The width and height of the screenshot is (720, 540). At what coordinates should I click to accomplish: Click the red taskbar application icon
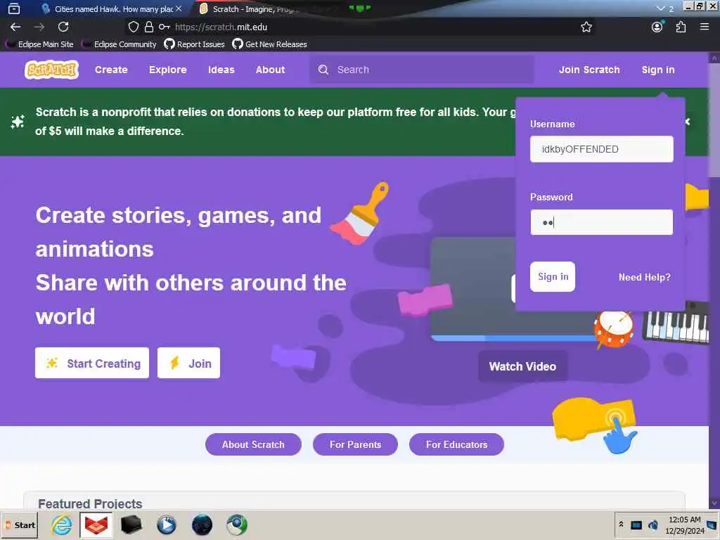(x=96, y=525)
